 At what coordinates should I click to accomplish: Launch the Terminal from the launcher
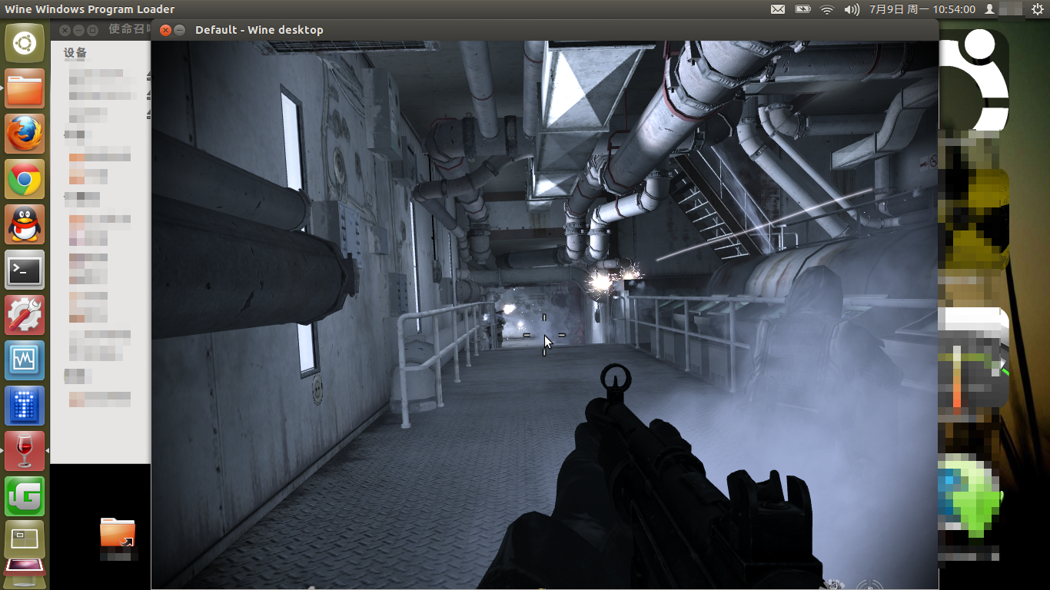click(25, 270)
